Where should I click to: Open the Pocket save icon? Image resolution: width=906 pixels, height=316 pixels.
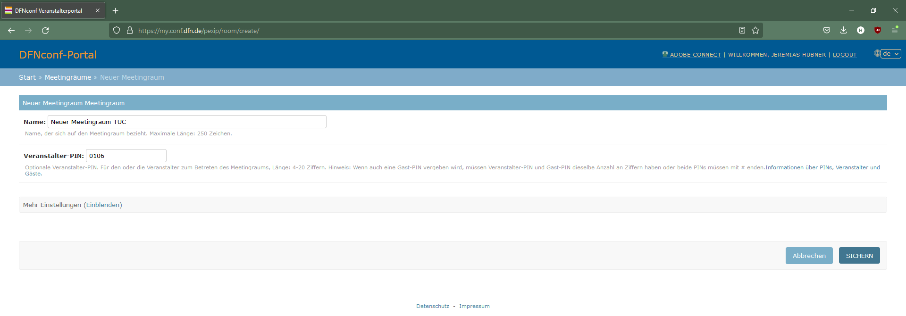tap(827, 31)
